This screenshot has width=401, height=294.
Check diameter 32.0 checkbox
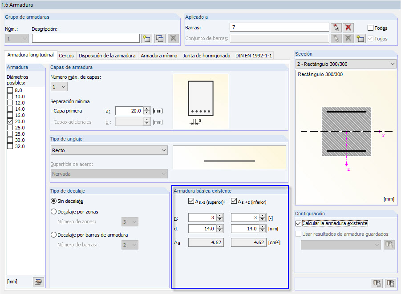[10, 146]
